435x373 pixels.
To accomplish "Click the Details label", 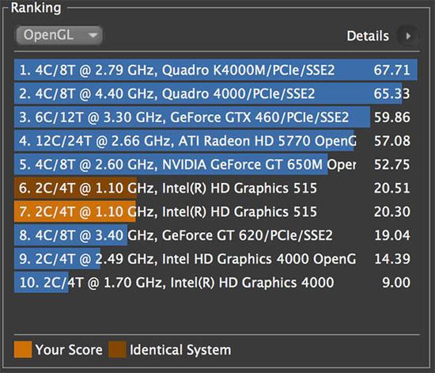I will [368, 36].
